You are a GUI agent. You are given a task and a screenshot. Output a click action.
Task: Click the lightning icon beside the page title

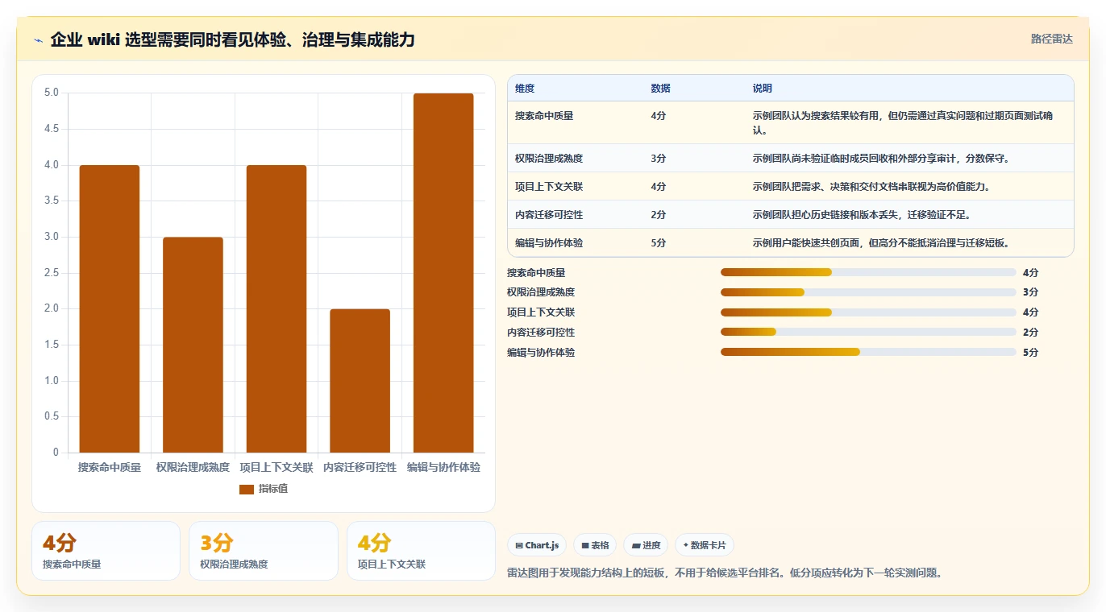pyautogui.click(x=39, y=40)
